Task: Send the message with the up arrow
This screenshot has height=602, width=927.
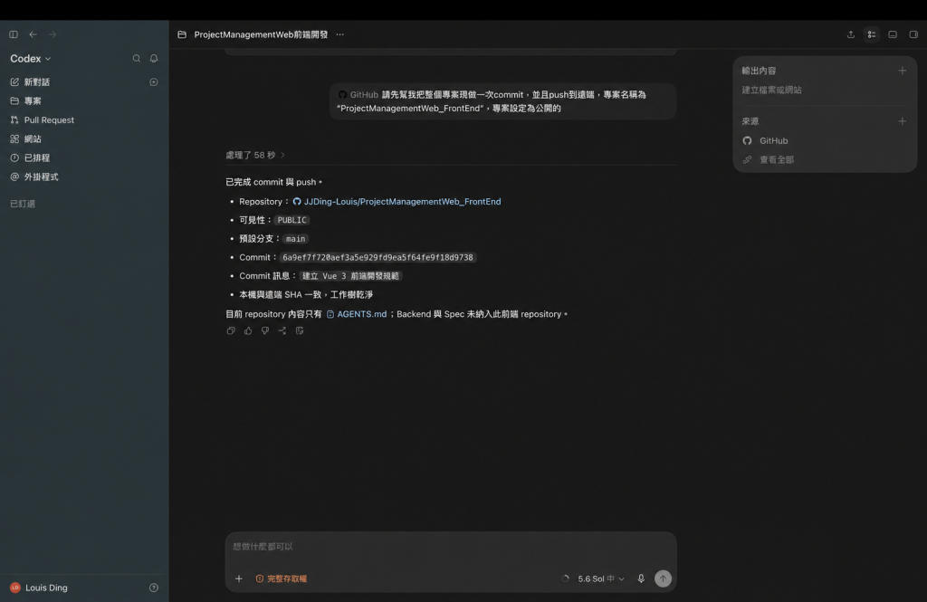Action: [664, 579]
